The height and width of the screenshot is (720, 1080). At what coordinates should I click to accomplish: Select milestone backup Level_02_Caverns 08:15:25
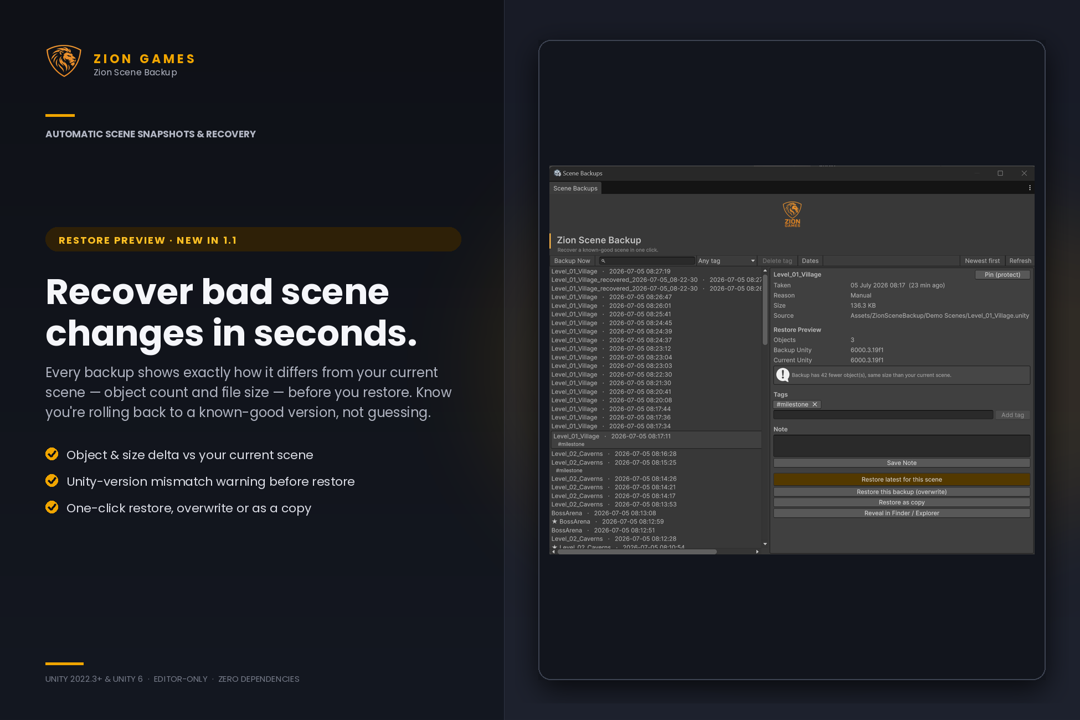656,466
